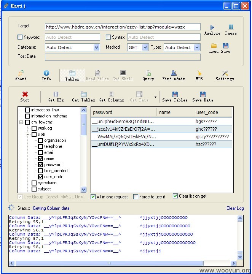The image size is (252, 274).
Task: Enable the Keyword checkbox
Action: click(x=20, y=37)
